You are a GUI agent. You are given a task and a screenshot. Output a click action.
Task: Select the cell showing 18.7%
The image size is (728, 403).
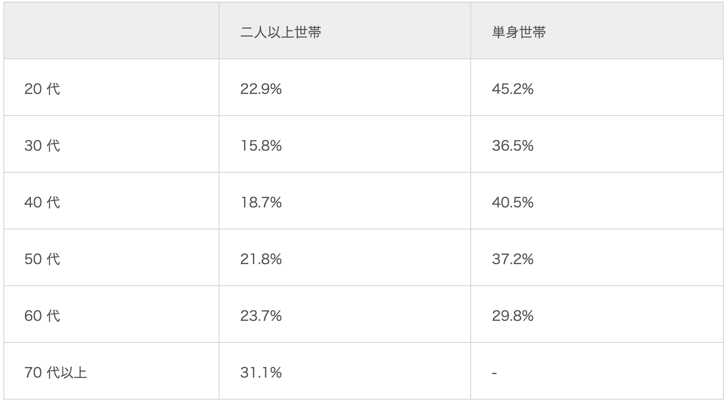coord(261,202)
